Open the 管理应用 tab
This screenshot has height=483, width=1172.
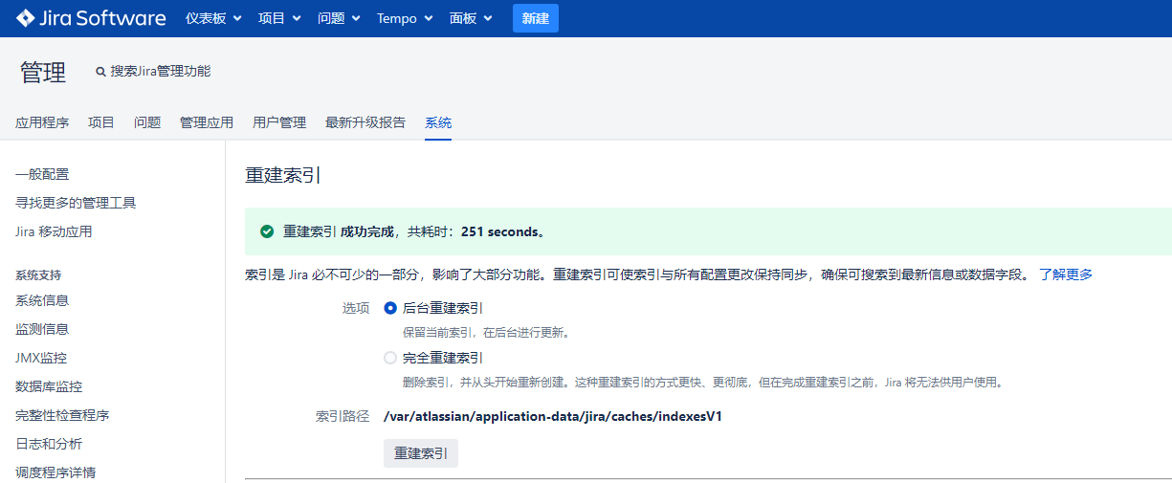point(207,122)
